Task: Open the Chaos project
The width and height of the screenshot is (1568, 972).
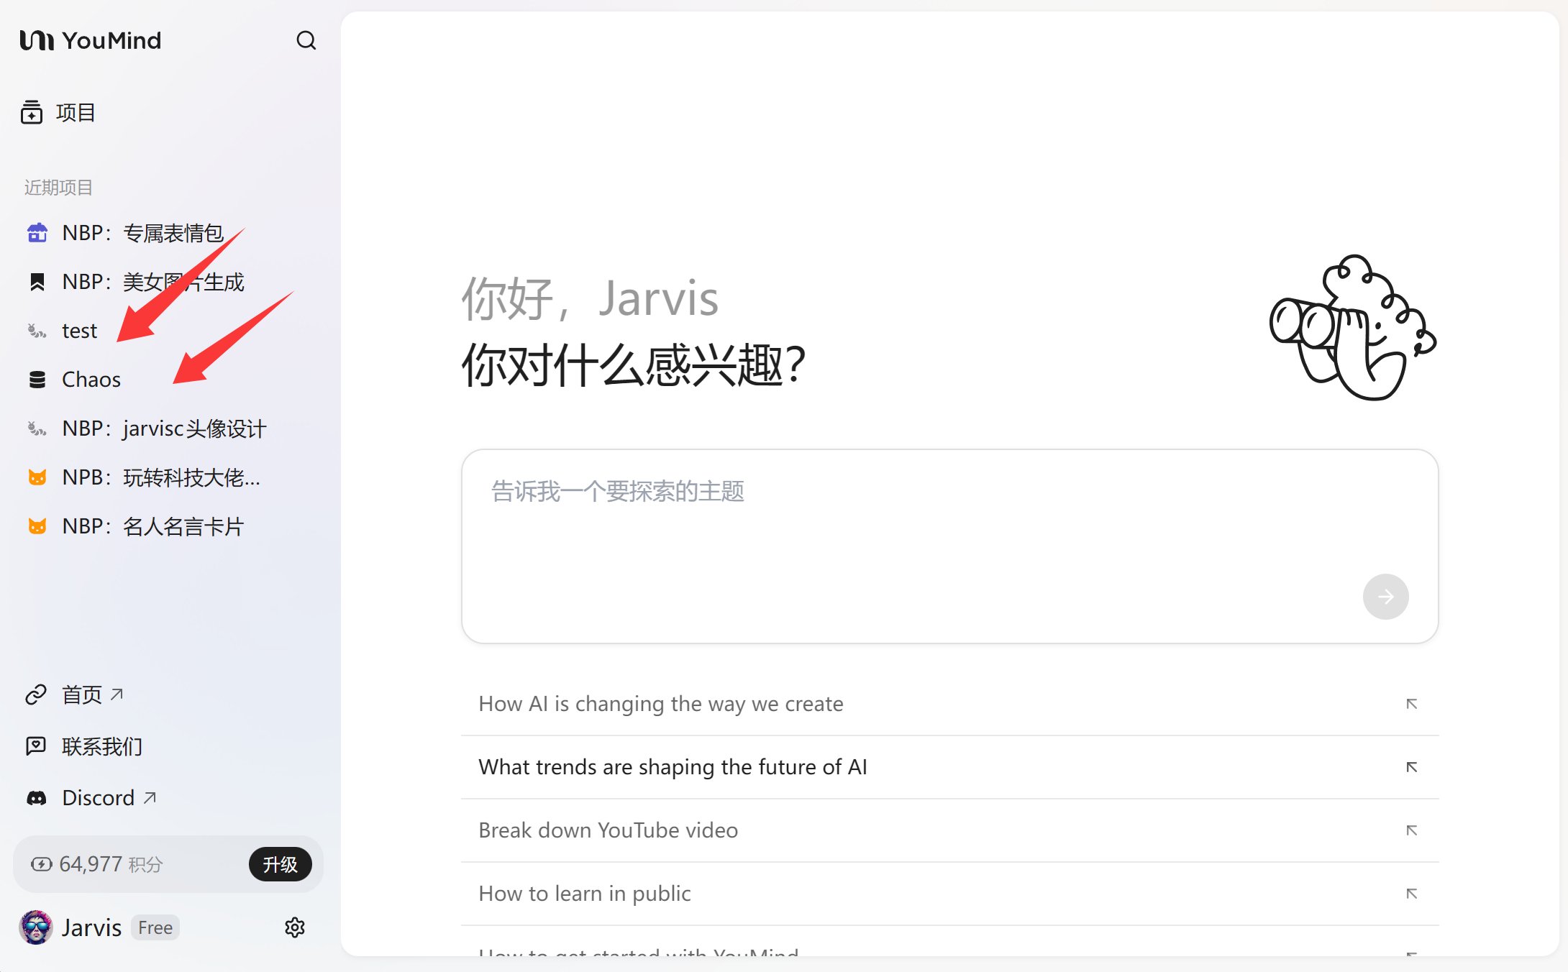Action: (x=91, y=380)
